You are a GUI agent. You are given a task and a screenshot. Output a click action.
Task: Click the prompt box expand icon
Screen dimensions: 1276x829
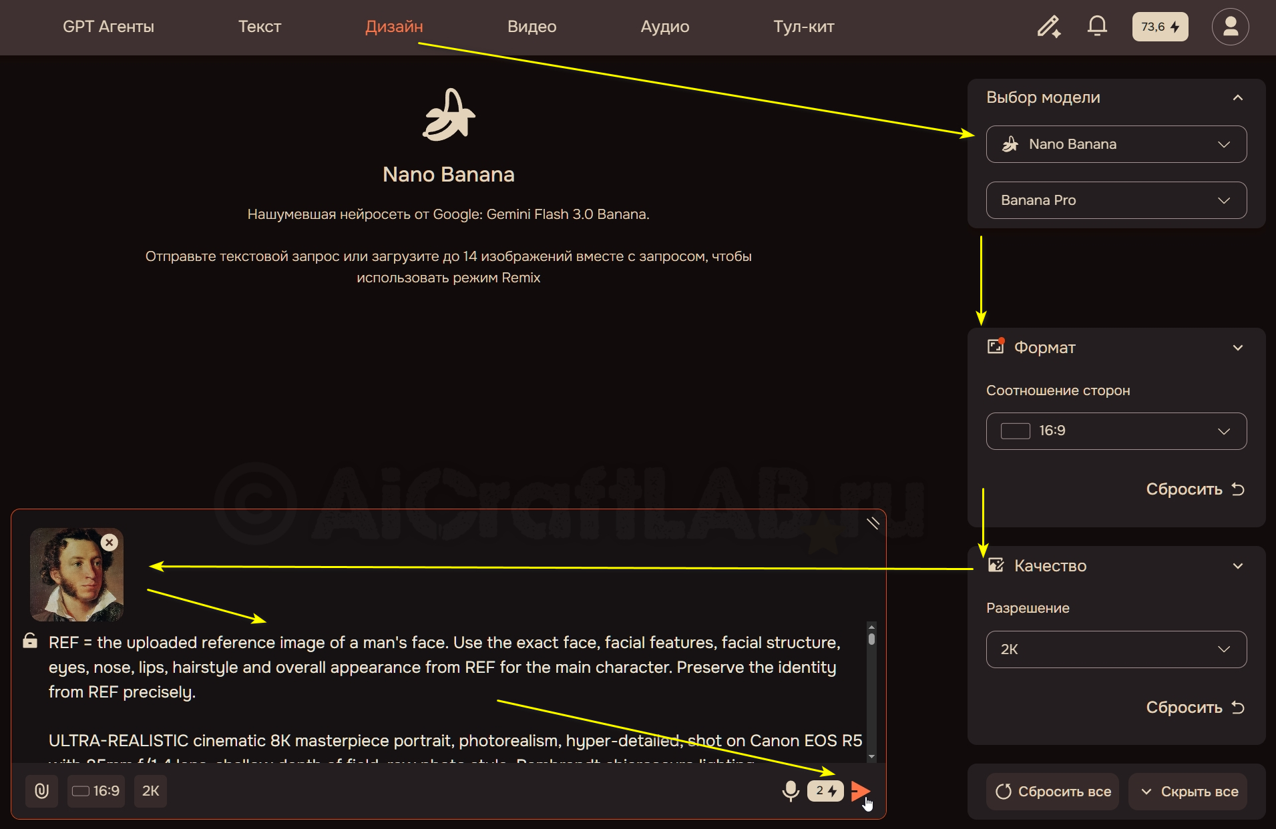point(873,523)
